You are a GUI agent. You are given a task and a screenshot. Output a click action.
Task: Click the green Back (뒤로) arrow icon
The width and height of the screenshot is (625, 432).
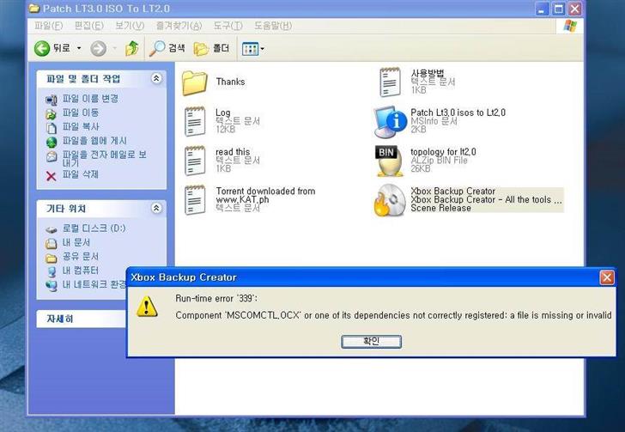click(42, 49)
